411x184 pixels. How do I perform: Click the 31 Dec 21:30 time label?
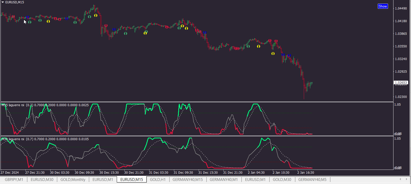click(233, 173)
